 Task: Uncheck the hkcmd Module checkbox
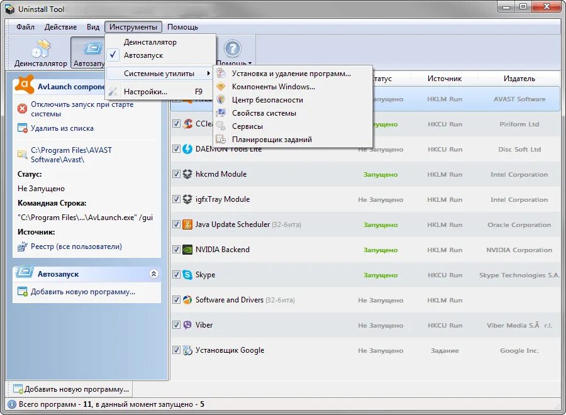(x=176, y=174)
